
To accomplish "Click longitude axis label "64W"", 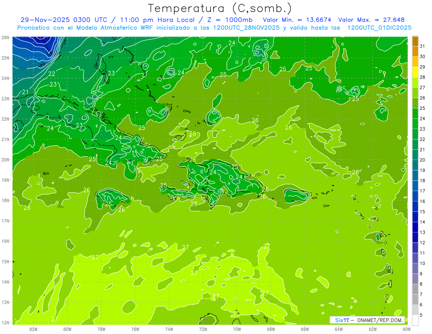I will [x=339, y=329].
